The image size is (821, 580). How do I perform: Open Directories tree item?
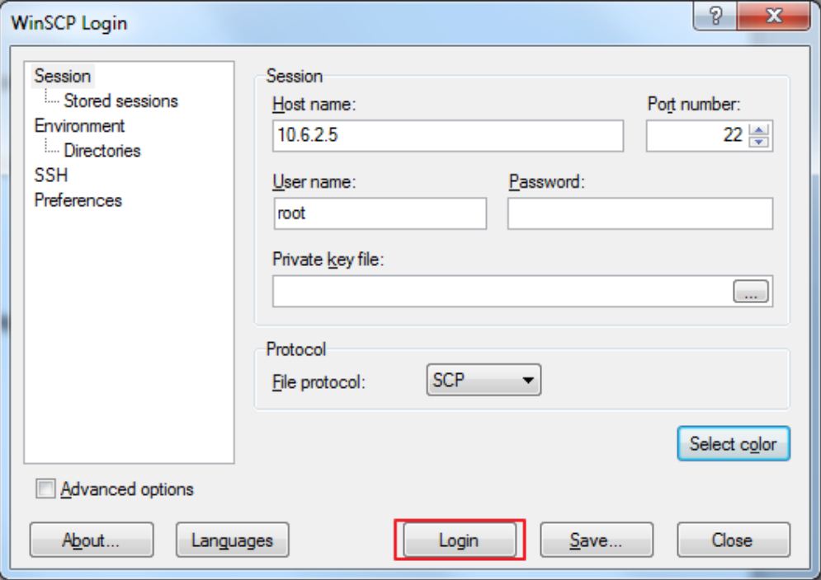[104, 151]
